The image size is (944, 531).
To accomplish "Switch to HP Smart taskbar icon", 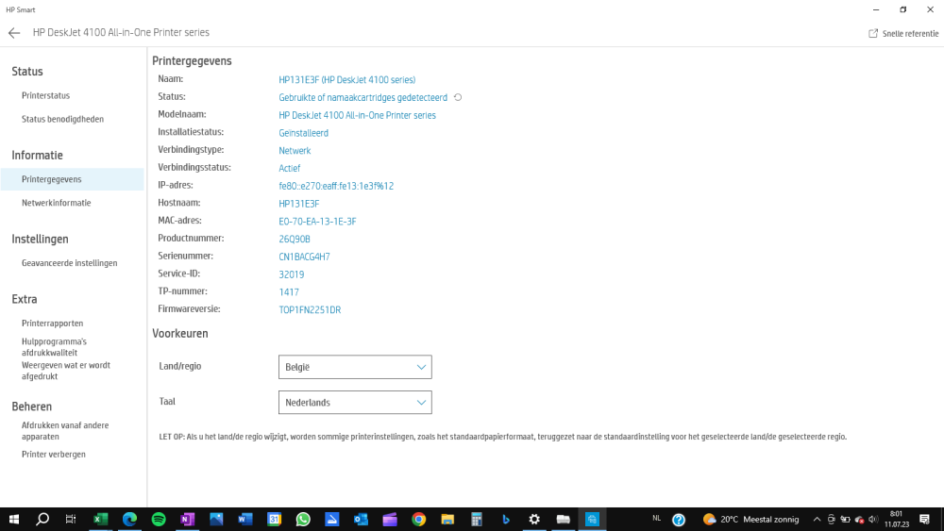I will click(592, 519).
